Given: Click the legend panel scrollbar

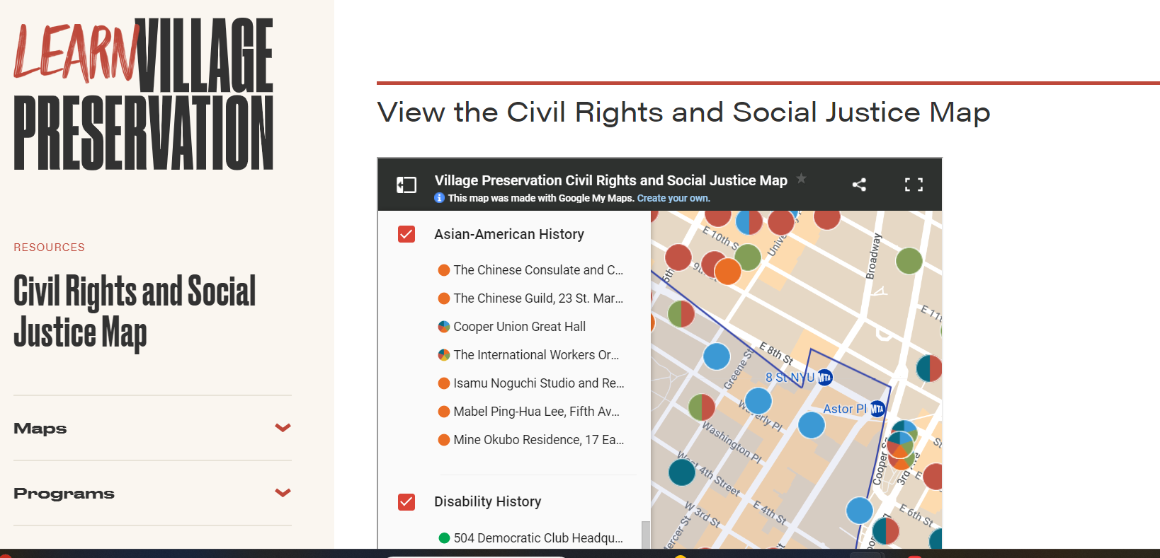Looking at the screenshot, I should pyautogui.click(x=646, y=535).
